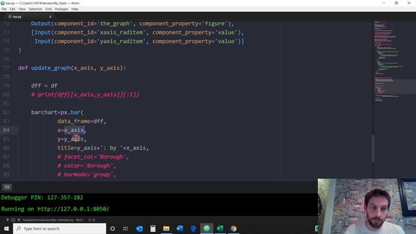
Task: Click the selected 'x_axis' text on line 84
Action: coord(73,130)
